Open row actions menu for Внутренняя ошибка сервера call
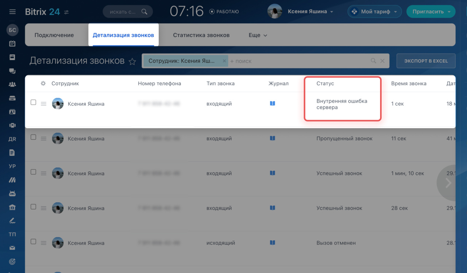This screenshot has width=467, height=273. pos(43,104)
